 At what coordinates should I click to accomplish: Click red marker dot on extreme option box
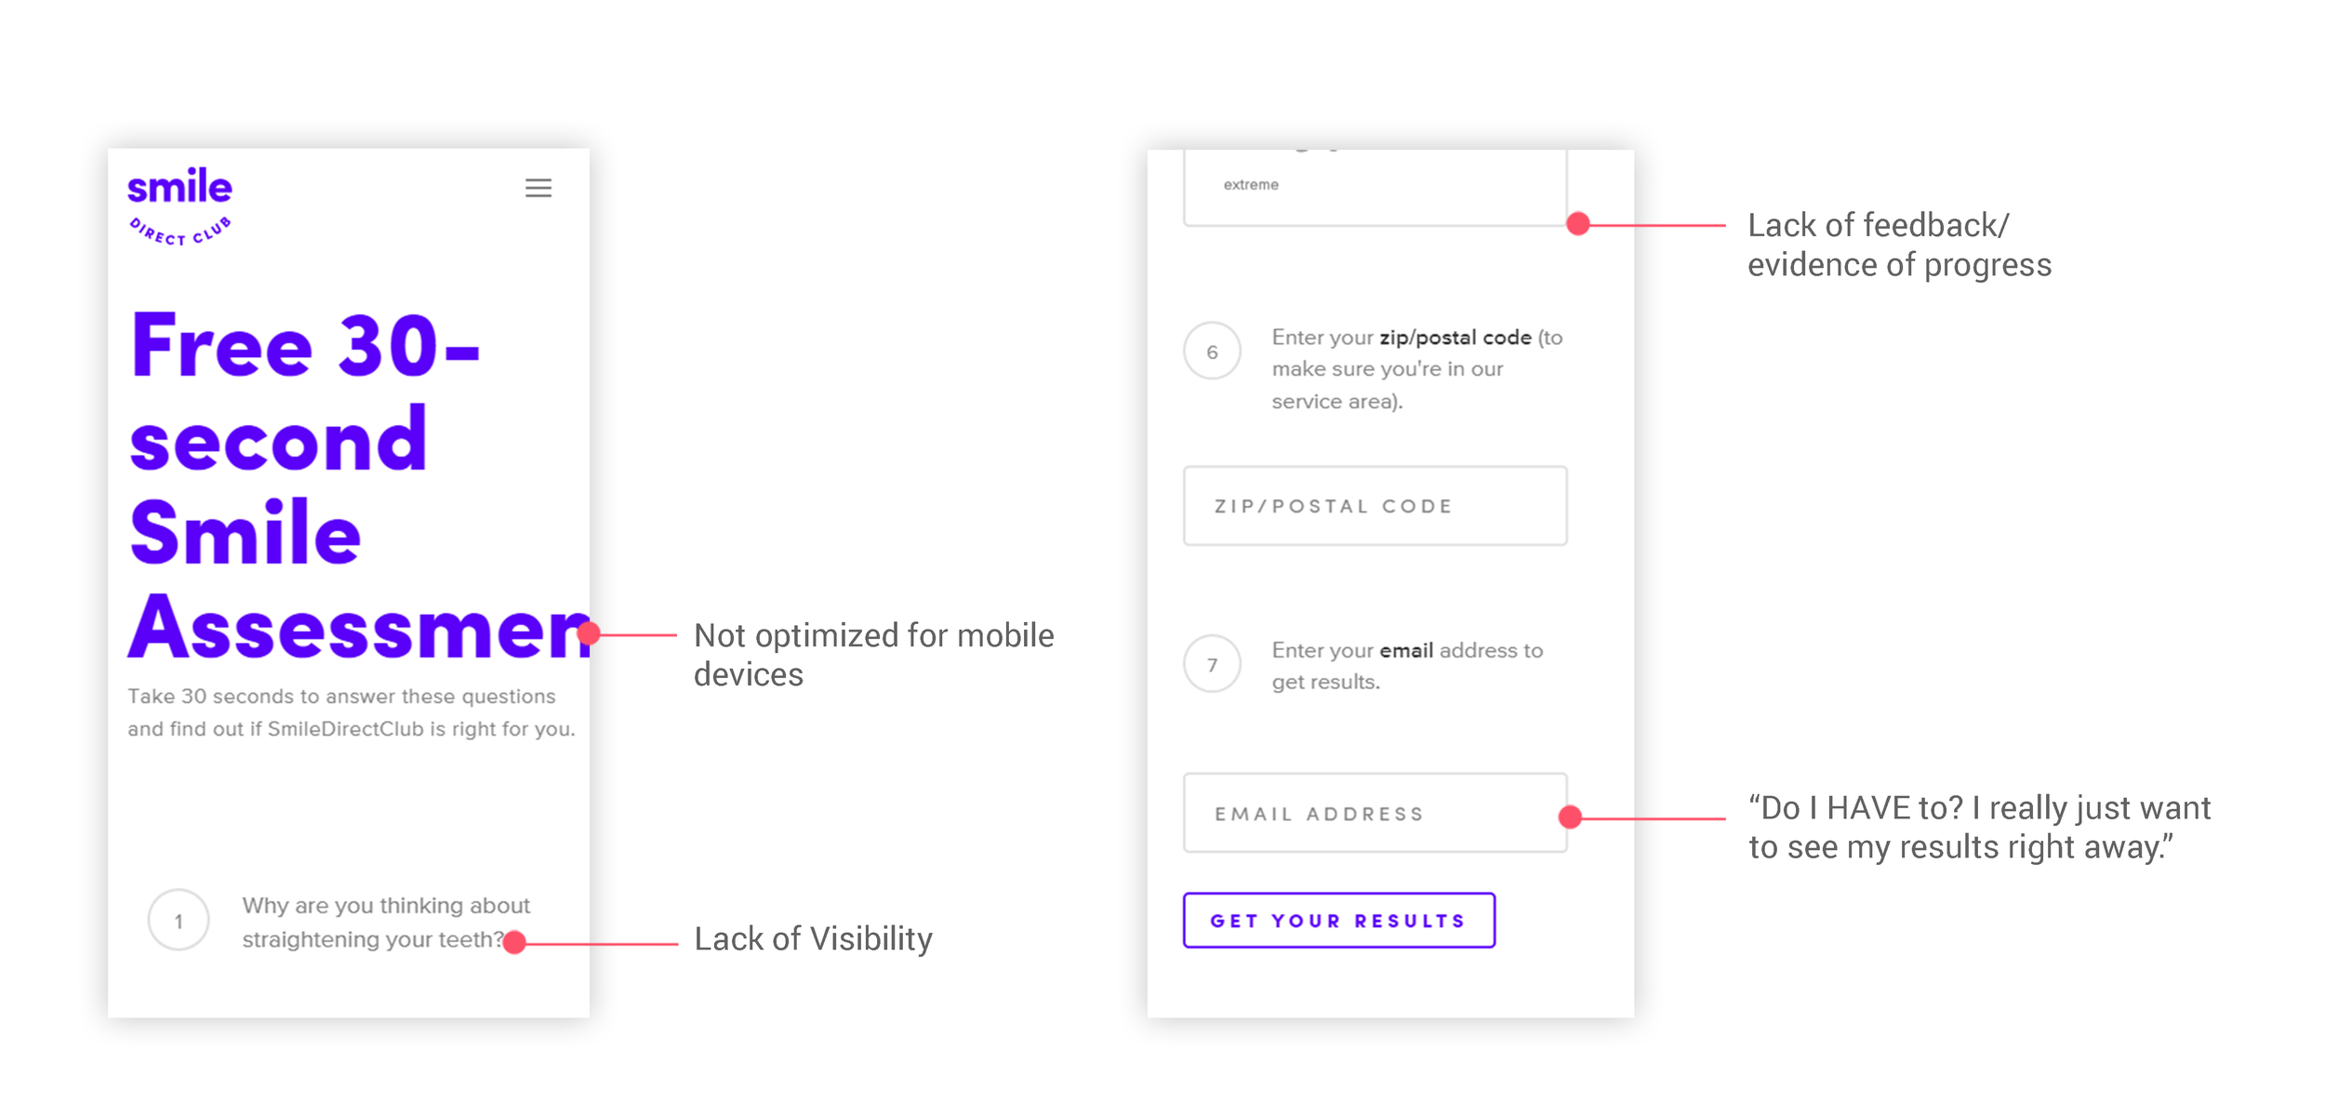pos(1577,223)
